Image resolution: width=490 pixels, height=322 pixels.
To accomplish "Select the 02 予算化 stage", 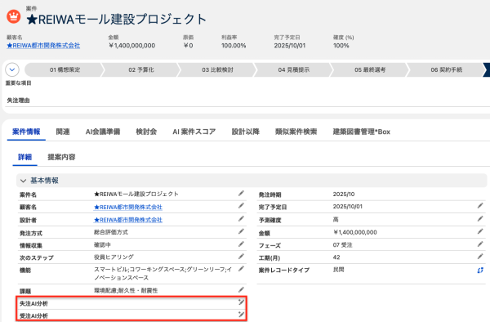I will 141,69.
